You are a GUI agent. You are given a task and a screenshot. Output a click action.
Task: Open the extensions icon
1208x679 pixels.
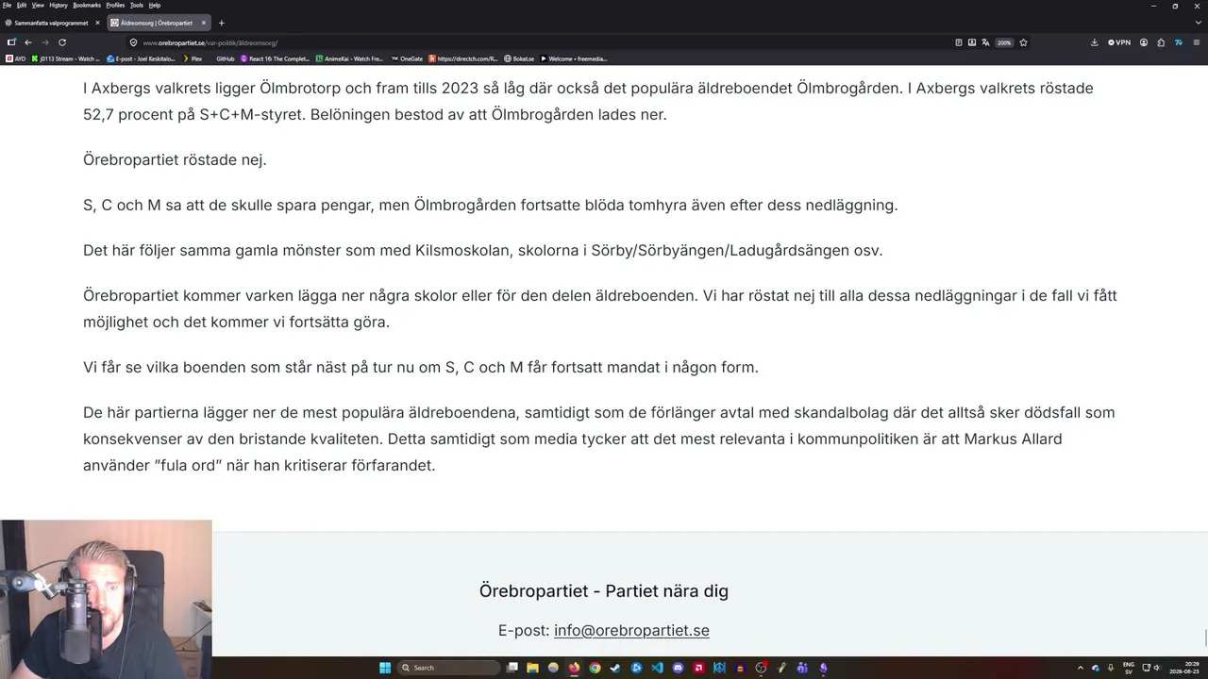(x=1161, y=42)
